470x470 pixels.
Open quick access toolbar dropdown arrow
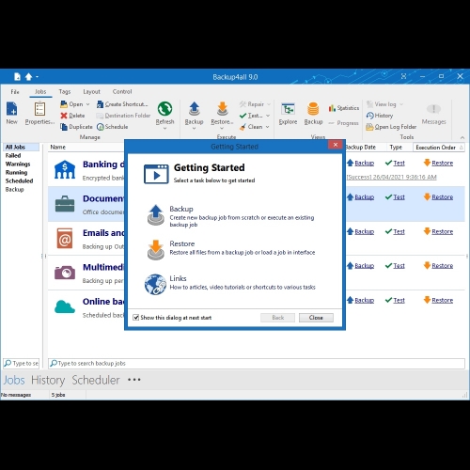[37, 77]
